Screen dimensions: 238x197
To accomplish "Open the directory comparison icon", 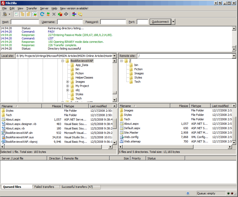I will click(74, 14).
